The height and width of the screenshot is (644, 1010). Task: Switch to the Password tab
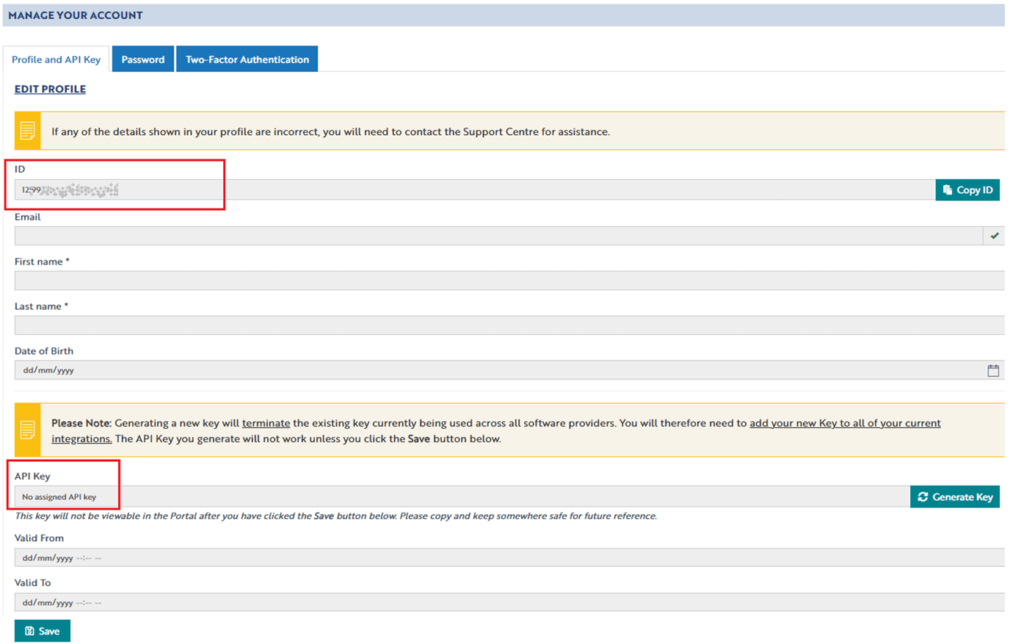pos(142,59)
